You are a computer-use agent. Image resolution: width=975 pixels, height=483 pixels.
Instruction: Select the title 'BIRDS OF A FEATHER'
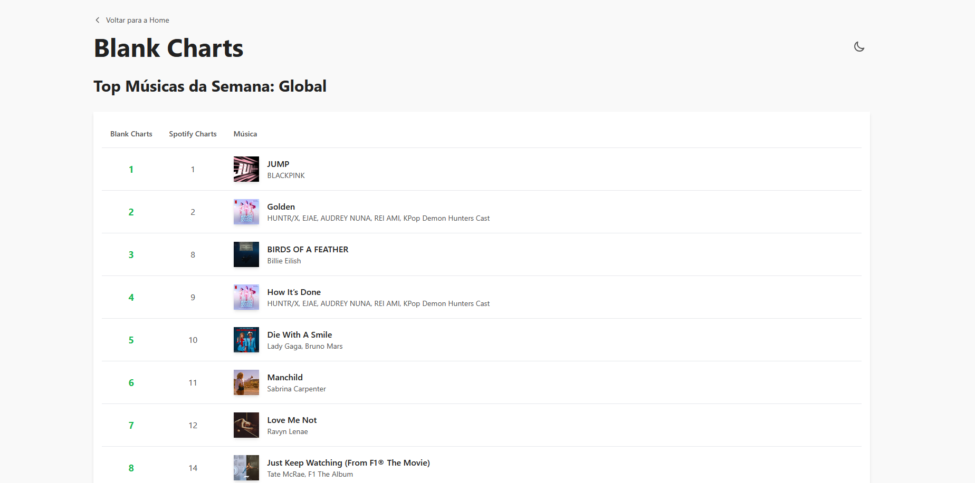[x=308, y=249]
